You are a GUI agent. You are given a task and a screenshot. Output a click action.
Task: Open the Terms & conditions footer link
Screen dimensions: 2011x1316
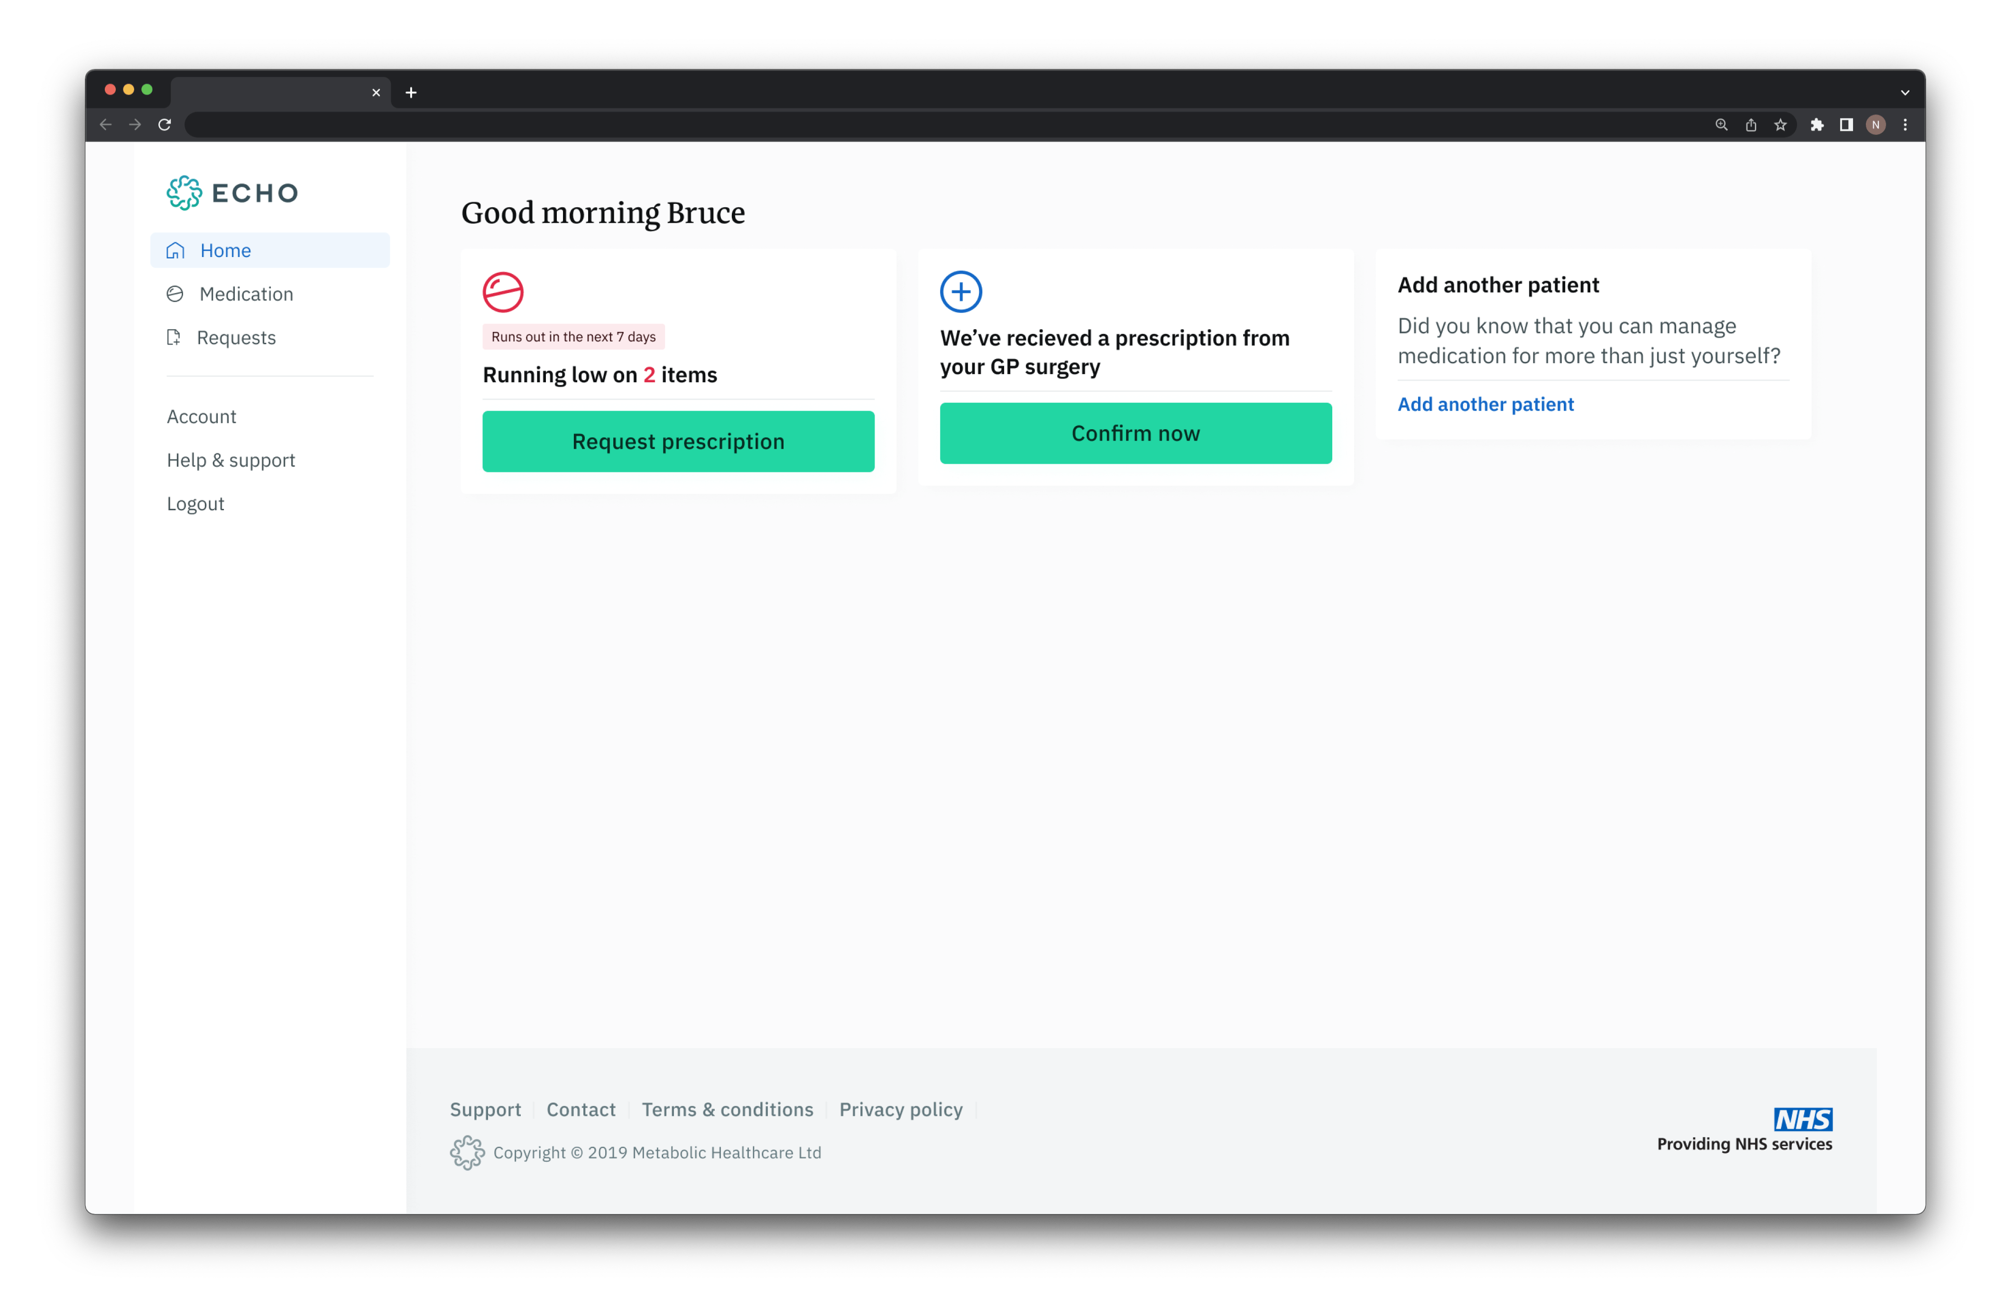[728, 1109]
